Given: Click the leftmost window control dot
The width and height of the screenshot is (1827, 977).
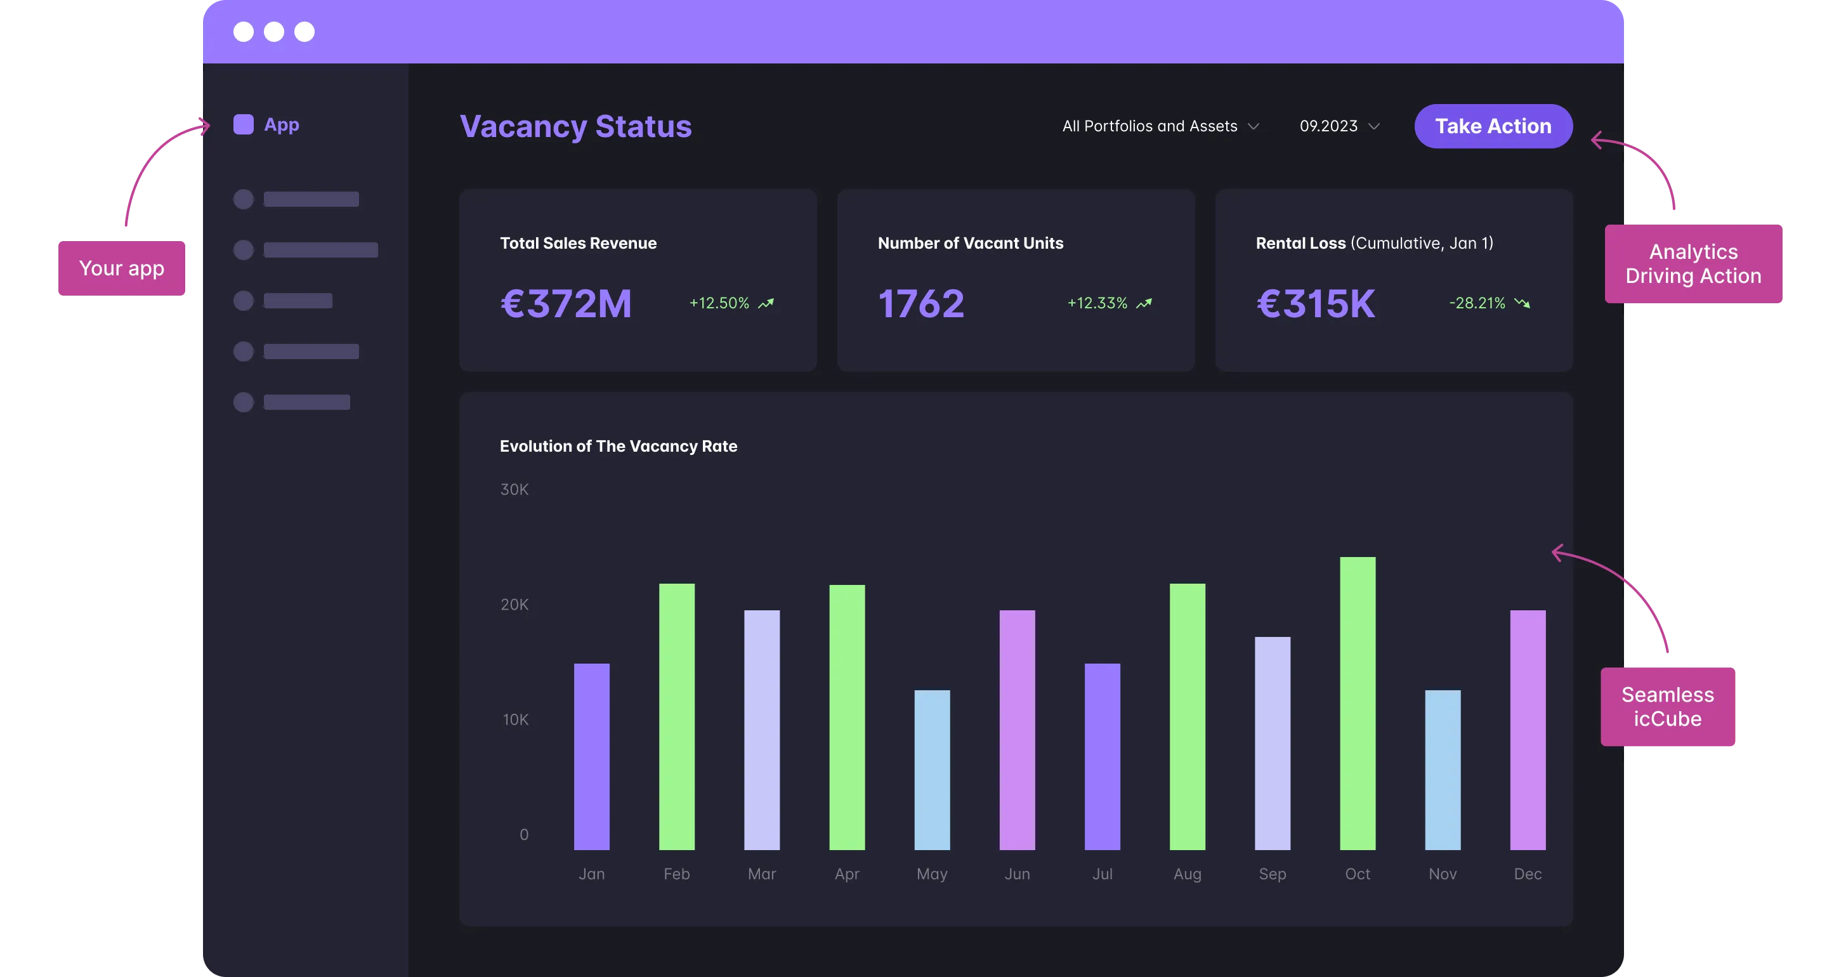Looking at the screenshot, I should [x=245, y=31].
